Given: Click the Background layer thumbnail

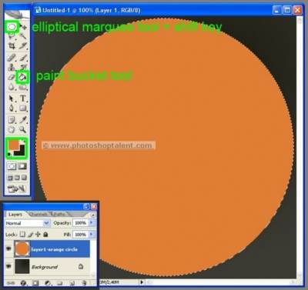Looking at the screenshot, I should click(x=22, y=266).
